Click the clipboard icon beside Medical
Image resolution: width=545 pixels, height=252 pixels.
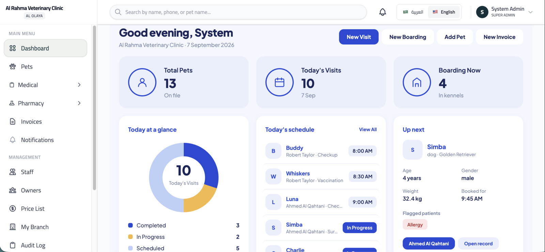point(12,85)
